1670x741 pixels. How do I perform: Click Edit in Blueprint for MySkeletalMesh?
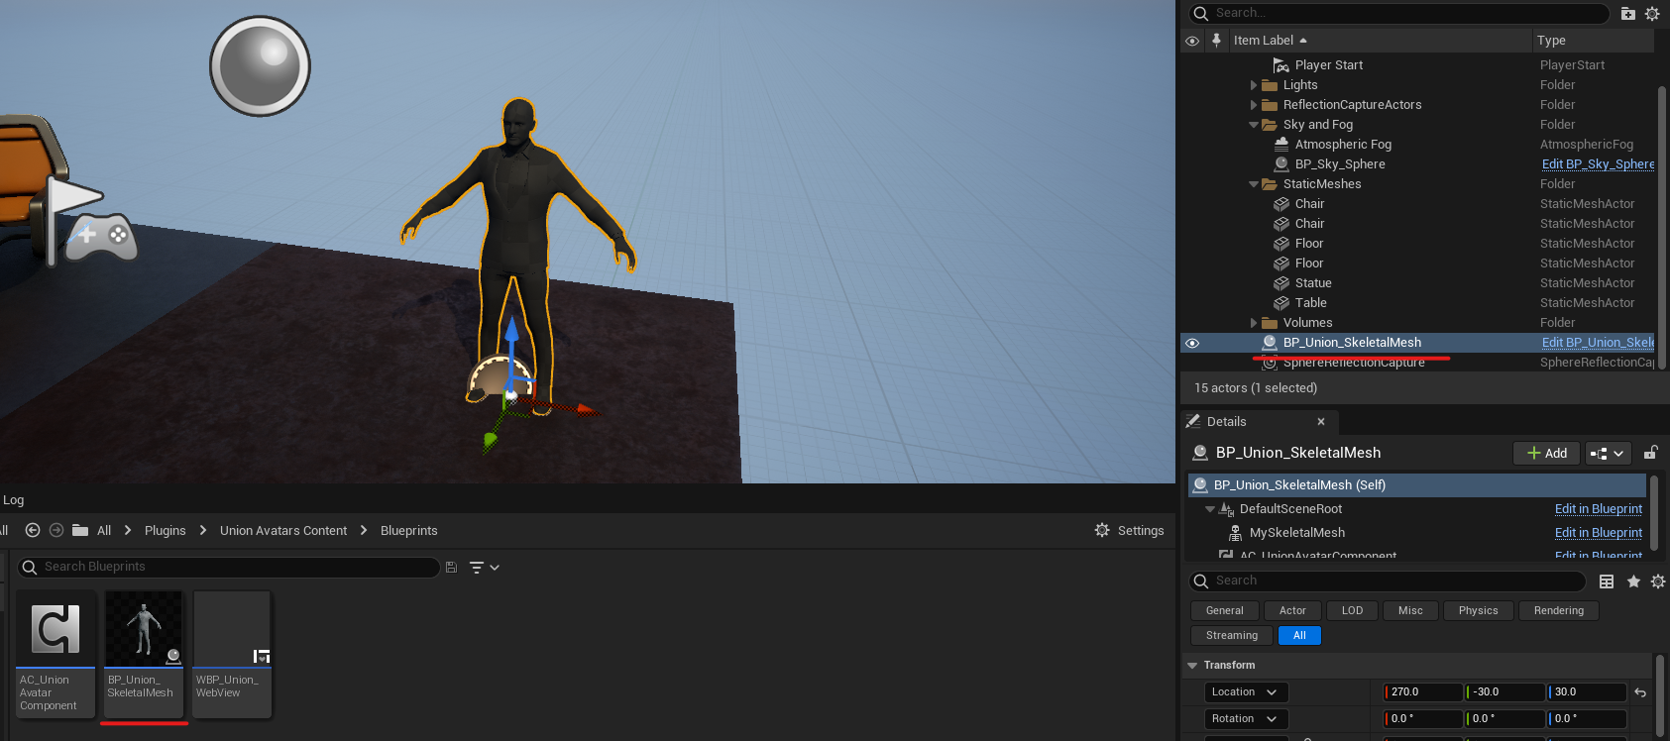[x=1598, y=533]
